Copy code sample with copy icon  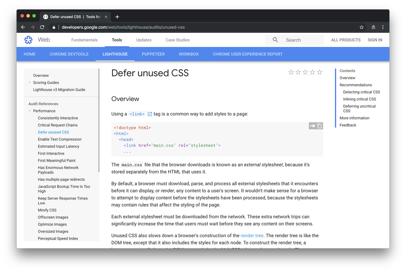[x=319, y=126]
